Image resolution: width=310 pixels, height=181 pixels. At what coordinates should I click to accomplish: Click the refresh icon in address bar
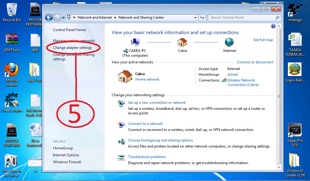(x=202, y=17)
